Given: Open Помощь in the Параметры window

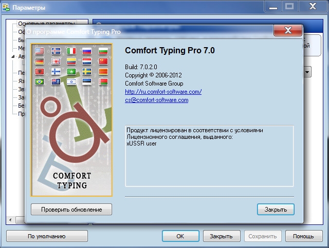Looking at the screenshot, I should [x=304, y=236].
